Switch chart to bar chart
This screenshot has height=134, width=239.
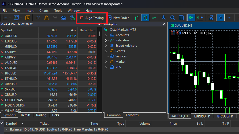click(x=137, y=18)
